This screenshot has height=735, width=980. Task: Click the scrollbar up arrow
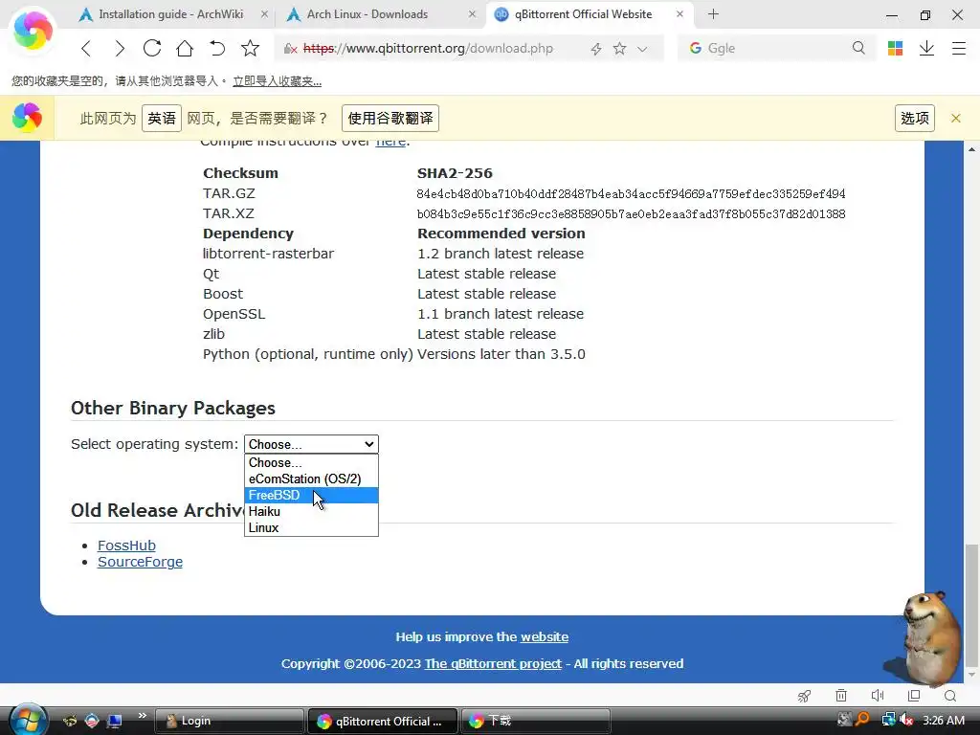971,148
